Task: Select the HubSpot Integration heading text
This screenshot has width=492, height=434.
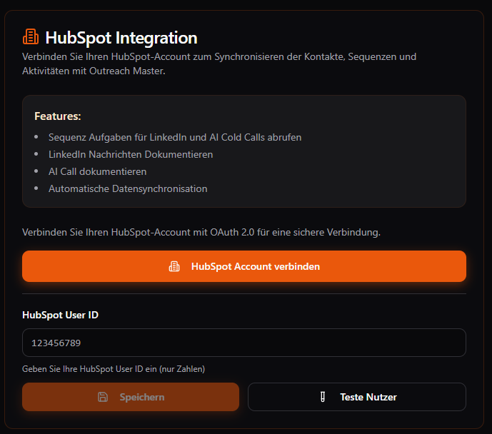Action: (x=121, y=38)
